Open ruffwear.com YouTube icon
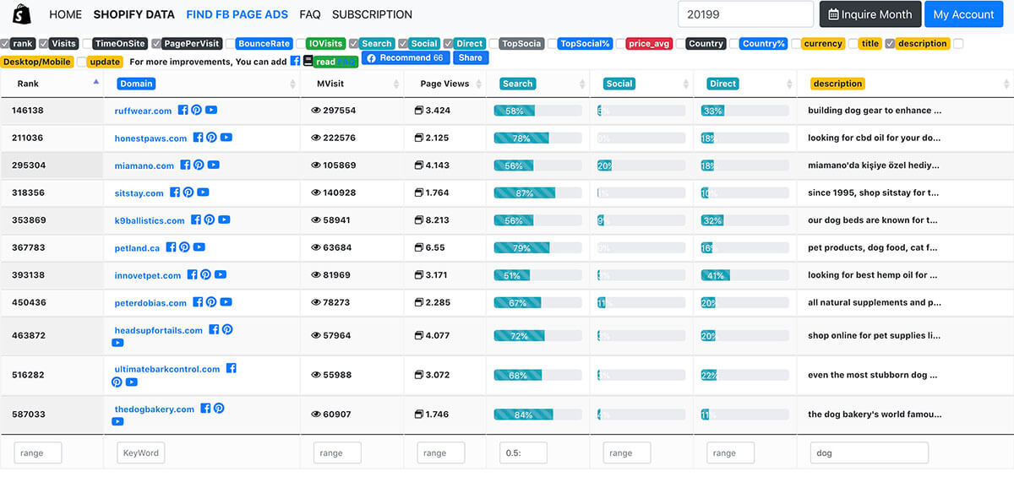The height and width of the screenshot is (477, 1014). click(x=210, y=110)
